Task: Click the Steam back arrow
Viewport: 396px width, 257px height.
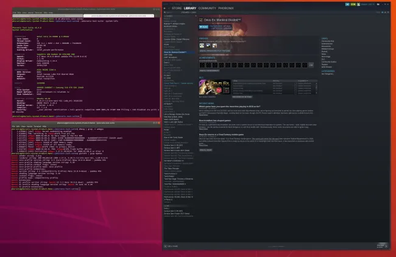Action: coord(165,9)
